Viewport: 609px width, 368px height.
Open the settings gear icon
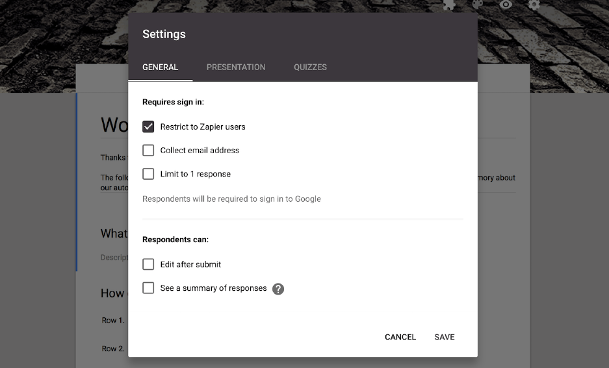pos(534,5)
